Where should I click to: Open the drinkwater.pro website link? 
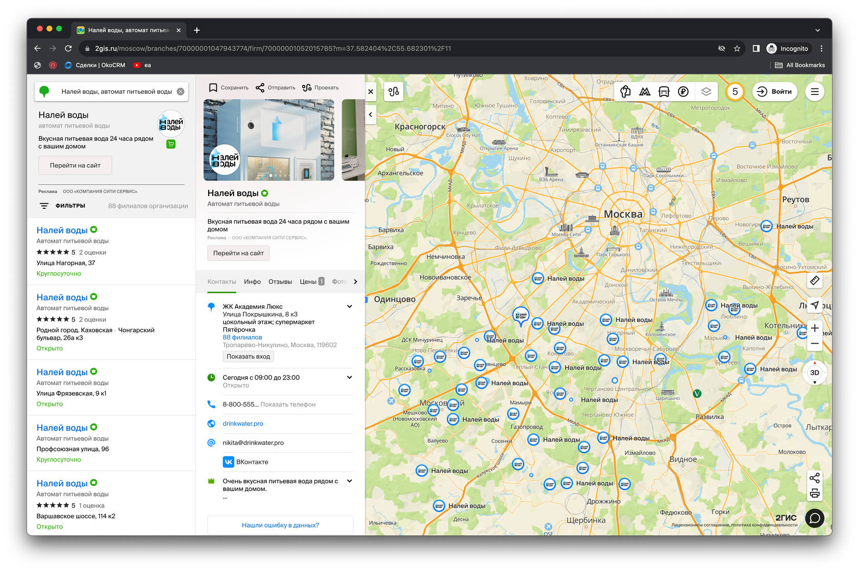point(243,423)
